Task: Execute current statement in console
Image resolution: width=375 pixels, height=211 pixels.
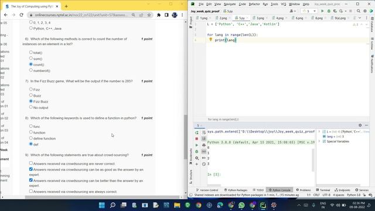Action: click(x=197, y=145)
